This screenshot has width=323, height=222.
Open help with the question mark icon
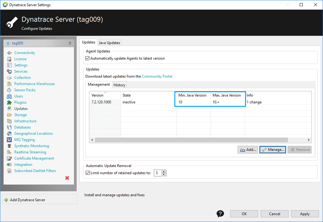pos(220,214)
